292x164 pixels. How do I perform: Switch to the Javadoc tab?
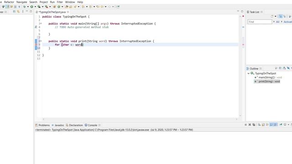point(58,125)
